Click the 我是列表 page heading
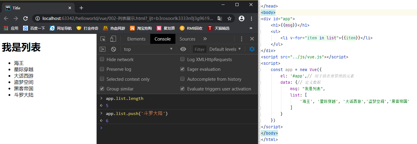Screen dimensions: 417x144 click(x=21, y=47)
